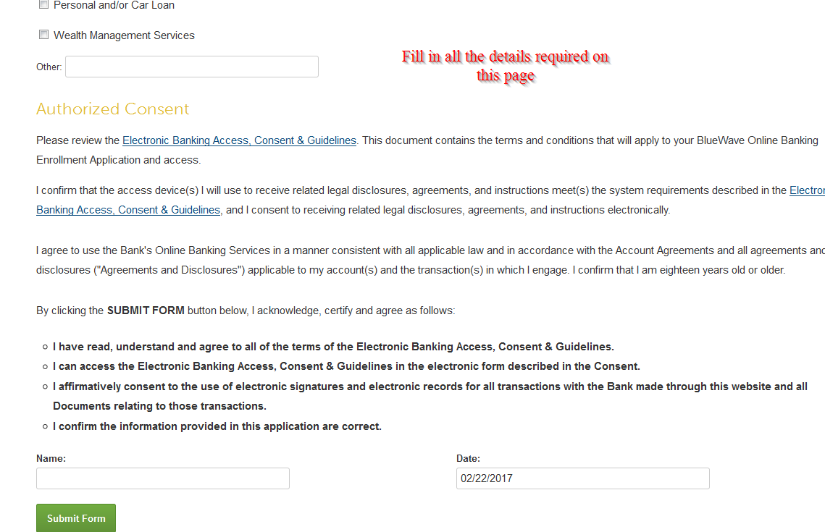Click into the Name input field

click(x=163, y=478)
